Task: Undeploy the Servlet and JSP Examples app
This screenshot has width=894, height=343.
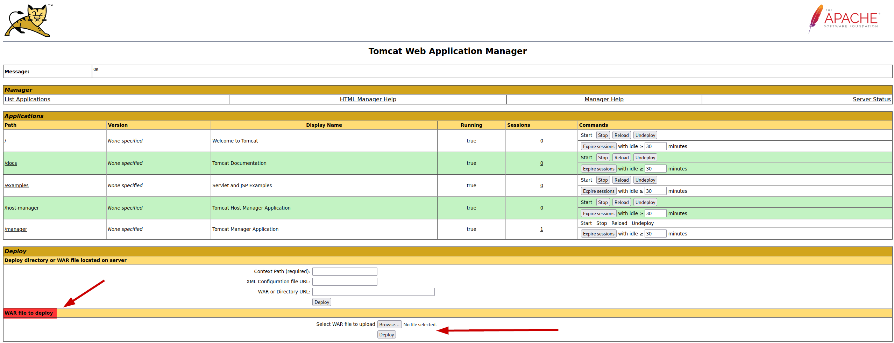Action: coord(645,180)
